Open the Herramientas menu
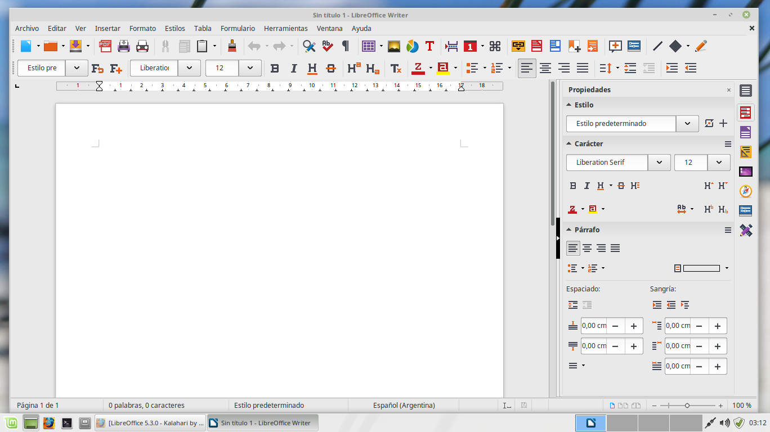The width and height of the screenshot is (770, 432). [286, 28]
